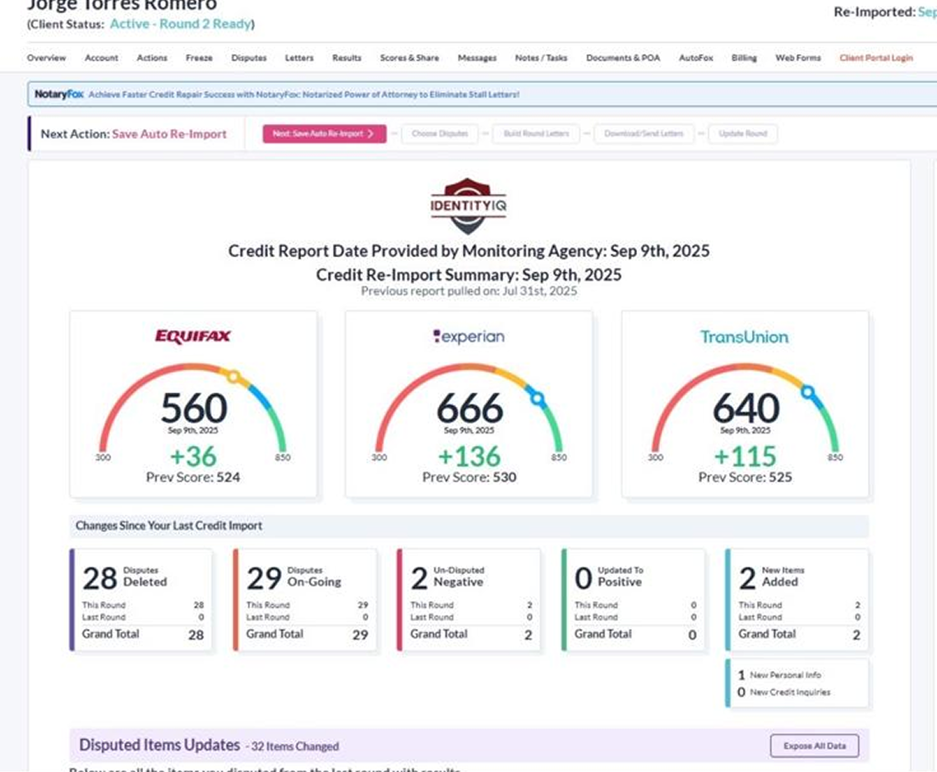Open the Client Portal Login link
937x772 pixels.
pyautogui.click(x=875, y=58)
